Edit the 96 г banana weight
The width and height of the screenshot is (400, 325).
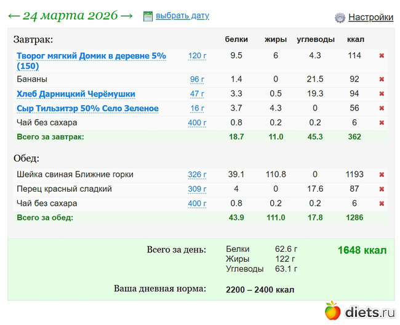point(197,79)
